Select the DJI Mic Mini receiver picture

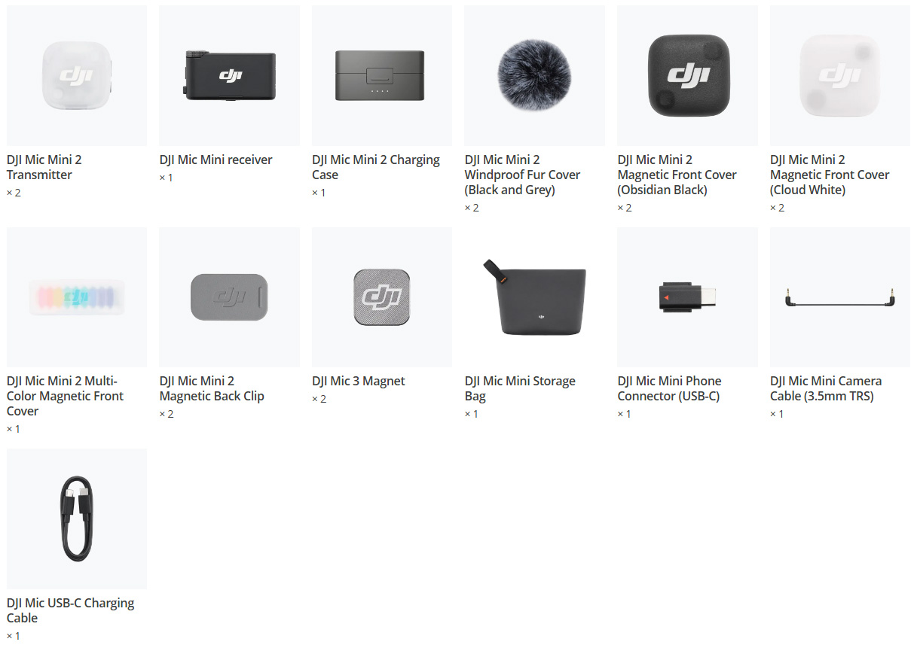[x=230, y=76]
